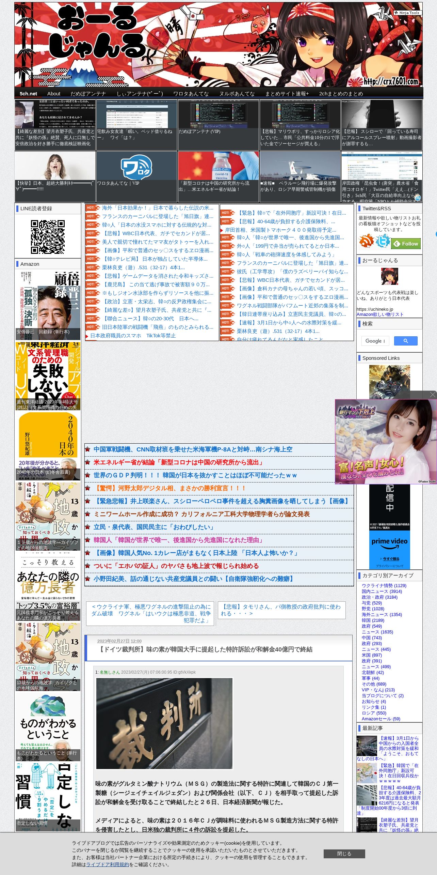The height and width of the screenshot is (875, 437).
Task: Open category 北朝鮮 (42)
Action: click(373, 673)
